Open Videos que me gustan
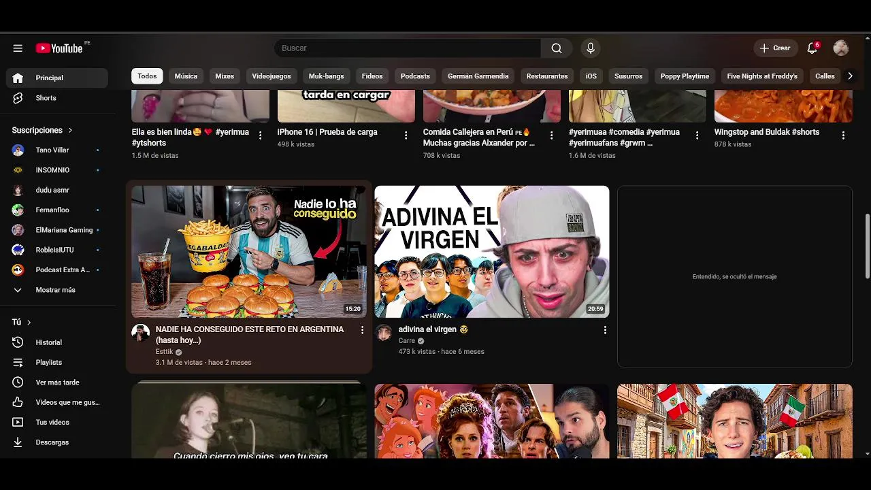The height and width of the screenshot is (490, 871). tap(57, 402)
